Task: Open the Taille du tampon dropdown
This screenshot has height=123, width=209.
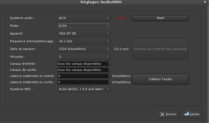Action: pos(84,49)
